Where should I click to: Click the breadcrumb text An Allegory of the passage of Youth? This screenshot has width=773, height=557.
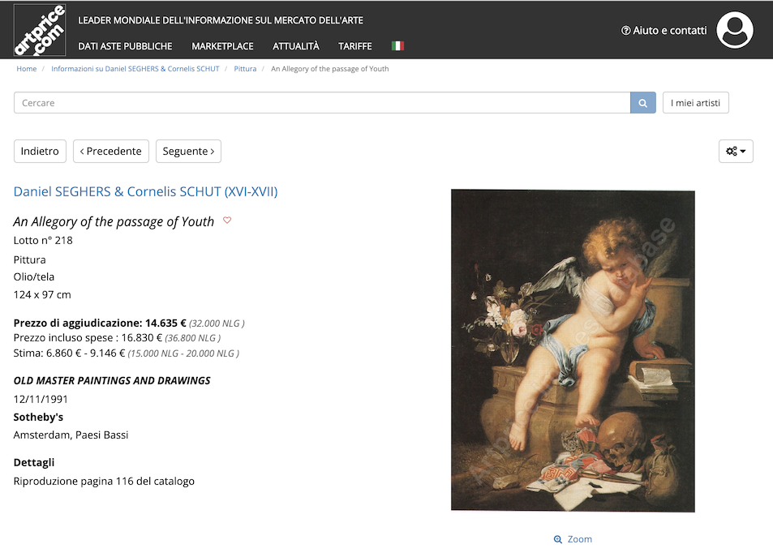tap(330, 69)
